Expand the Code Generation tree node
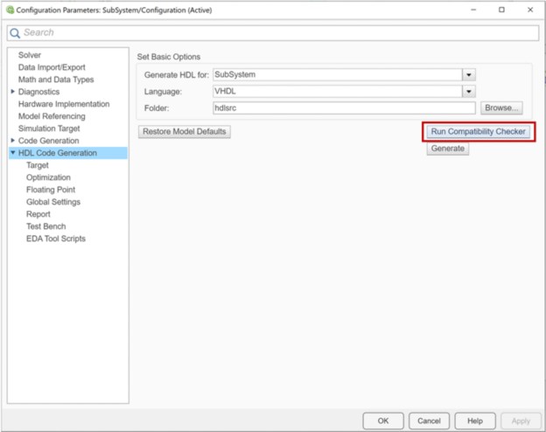Viewport: 546px width, 432px height. (x=12, y=141)
